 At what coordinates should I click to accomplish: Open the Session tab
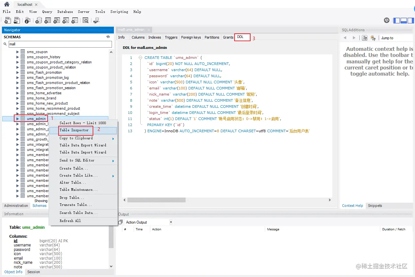(x=33, y=272)
